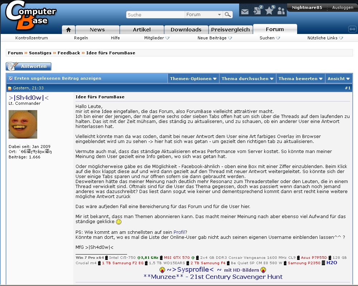Click the home icon tab

pos(68,30)
